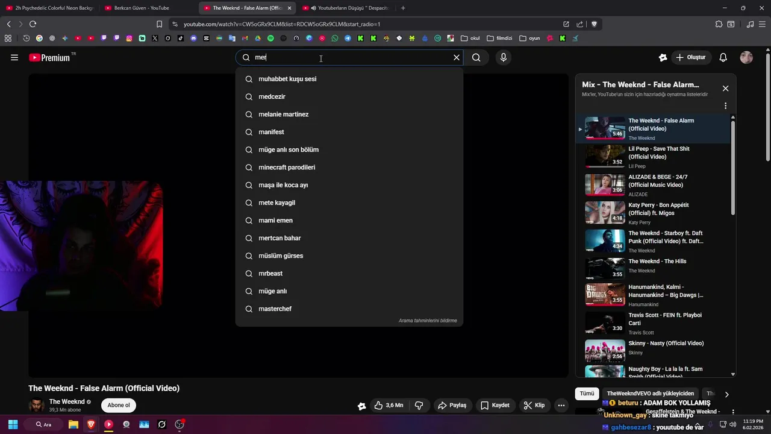Select suggestion 'melanie martinez'
Image resolution: width=771 pixels, height=434 pixels.
pos(349,115)
